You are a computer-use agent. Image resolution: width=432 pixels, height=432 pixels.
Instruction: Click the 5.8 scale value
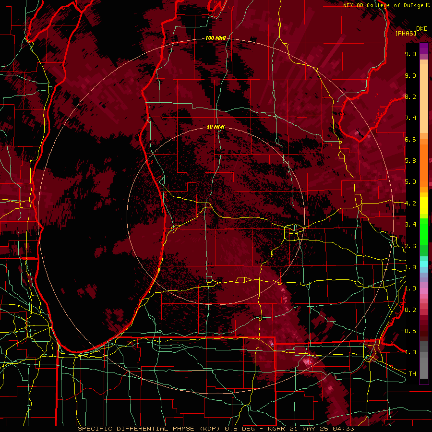pyautogui.click(x=410, y=161)
